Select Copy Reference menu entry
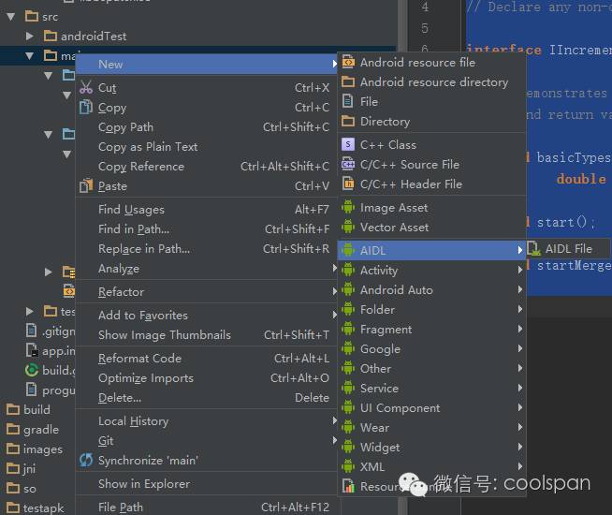The height and width of the screenshot is (515, 612). pos(207,167)
